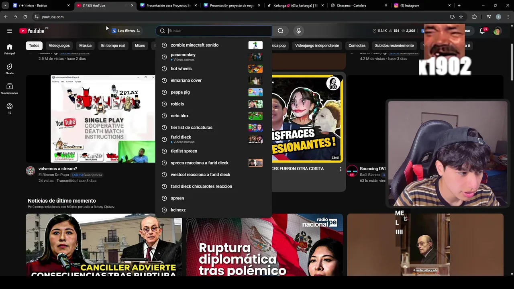
Task: Open Suscripciones in the sidebar
Action: (x=10, y=89)
